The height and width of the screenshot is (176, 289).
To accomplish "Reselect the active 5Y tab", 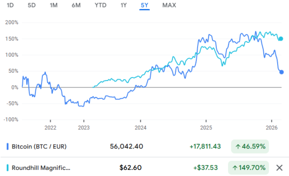I will click(144, 5).
